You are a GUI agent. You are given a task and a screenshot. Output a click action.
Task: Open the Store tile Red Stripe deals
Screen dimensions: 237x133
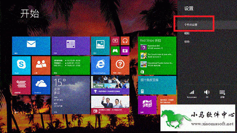click(x=157, y=56)
